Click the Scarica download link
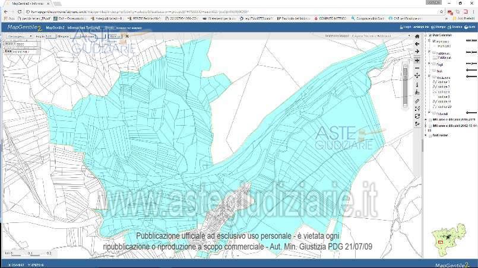This screenshot has width=478, height=268. (455, 27)
